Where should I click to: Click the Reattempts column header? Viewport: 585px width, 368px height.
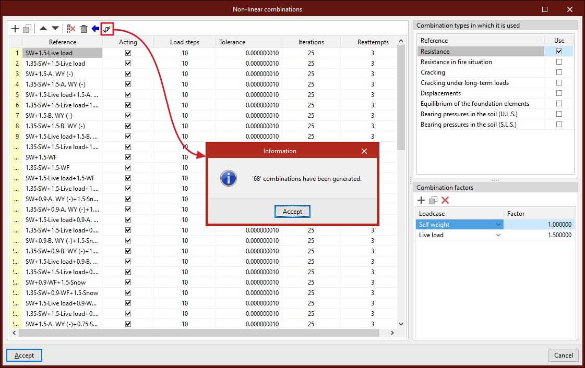(368, 42)
